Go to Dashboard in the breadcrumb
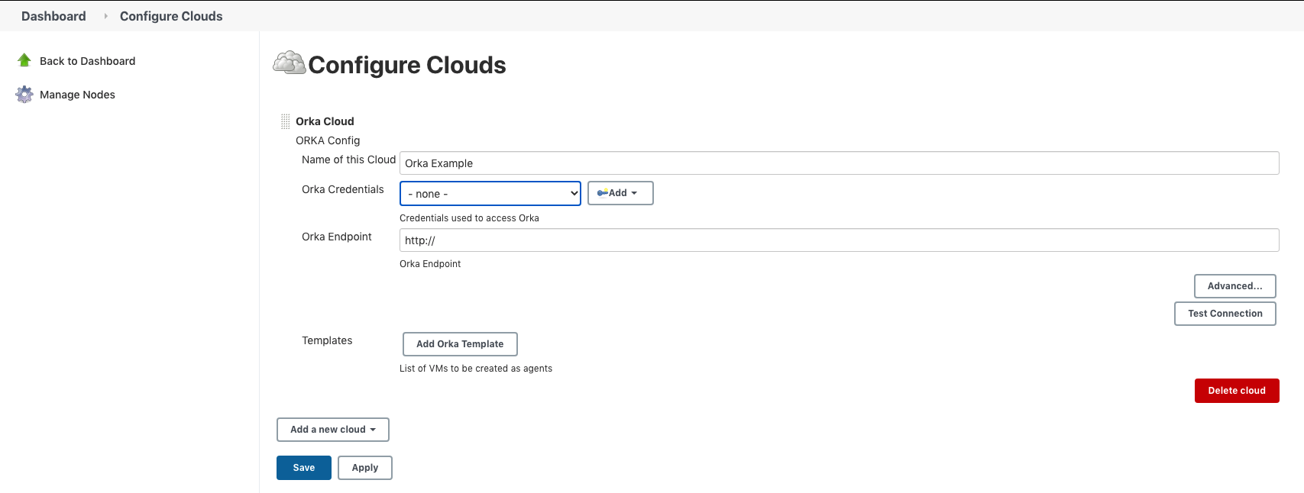 tap(53, 16)
